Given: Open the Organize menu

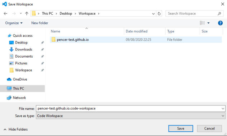Looking at the screenshot, I should pos(14,23).
